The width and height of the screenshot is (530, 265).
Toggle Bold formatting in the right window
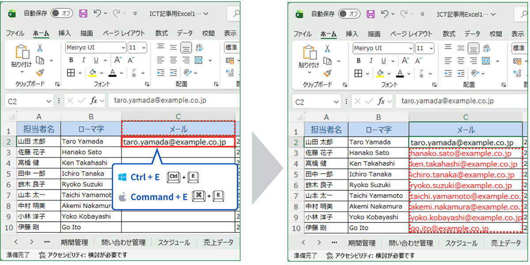pos(358,61)
